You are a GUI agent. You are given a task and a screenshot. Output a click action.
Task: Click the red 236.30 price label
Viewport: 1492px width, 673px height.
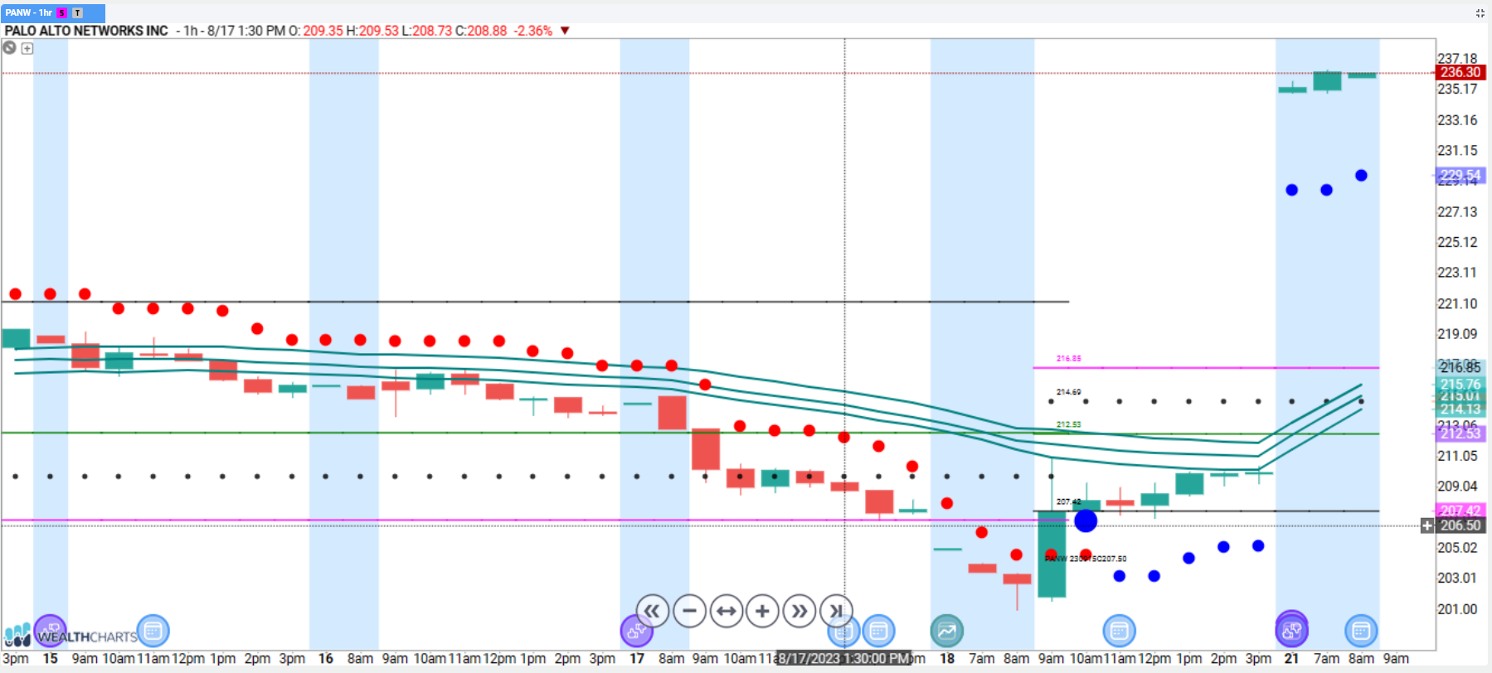[1460, 72]
